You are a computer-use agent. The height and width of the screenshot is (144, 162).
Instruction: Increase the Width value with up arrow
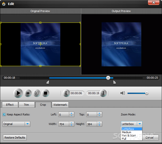click(x=71, y=123)
